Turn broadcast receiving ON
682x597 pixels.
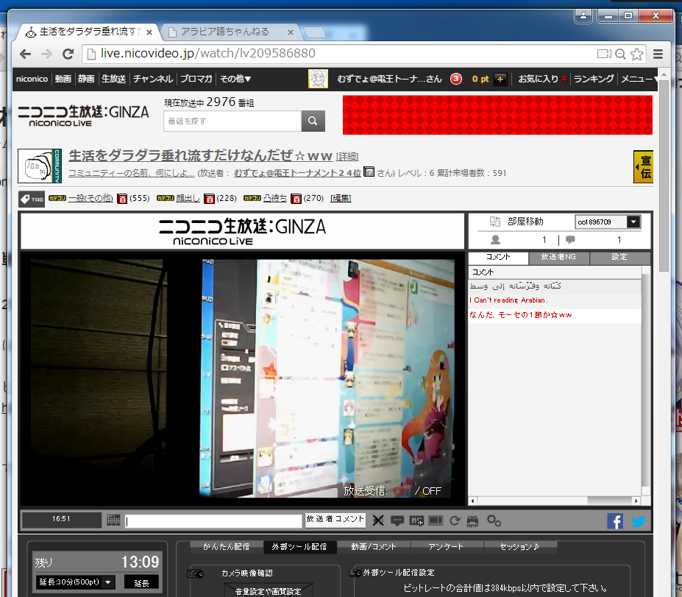400,491
